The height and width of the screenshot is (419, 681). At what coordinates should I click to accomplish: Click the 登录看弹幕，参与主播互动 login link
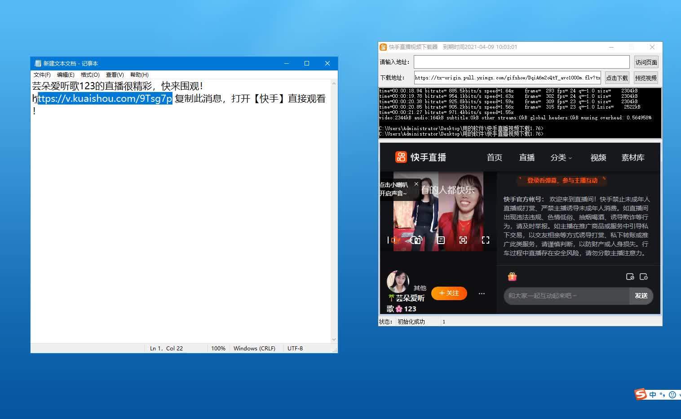[x=562, y=180]
